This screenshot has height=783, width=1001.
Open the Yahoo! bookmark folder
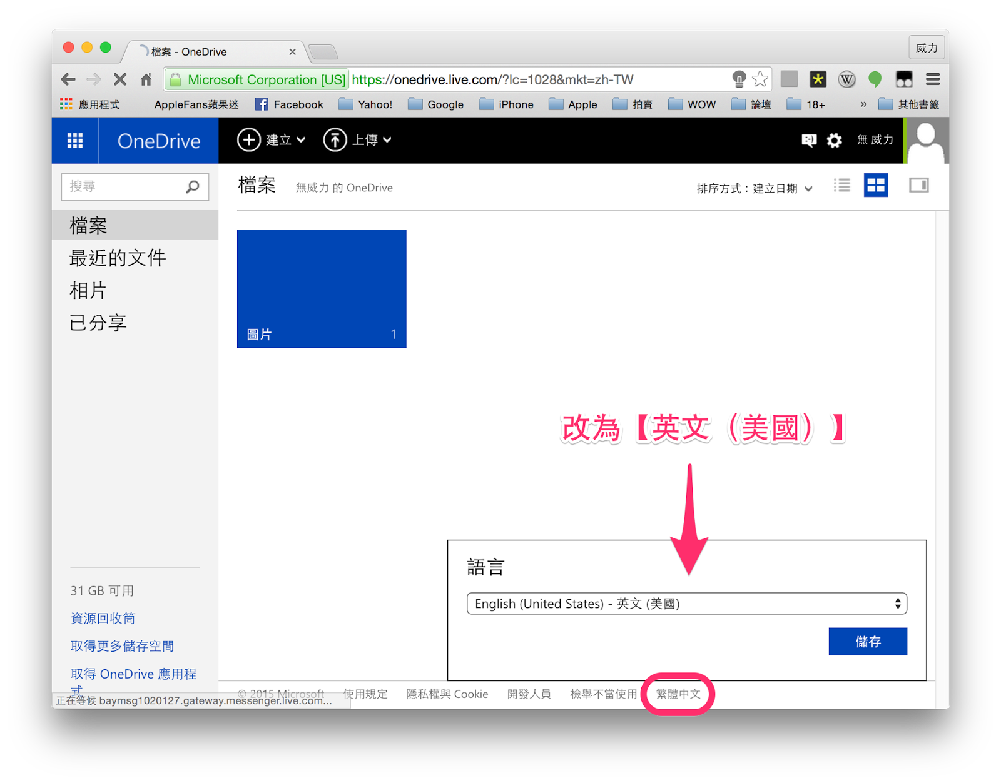click(366, 104)
